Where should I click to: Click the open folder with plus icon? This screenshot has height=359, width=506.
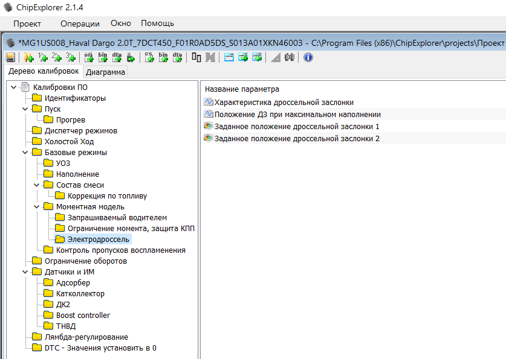point(28,57)
